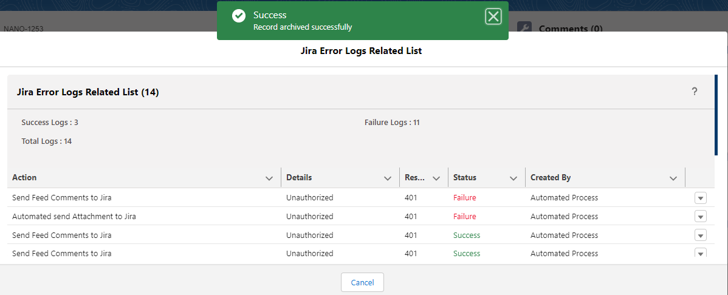The height and width of the screenshot is (295, 728).
Task: Click Automated send Attachment to Jira text
Action: (x=74, y=216)
